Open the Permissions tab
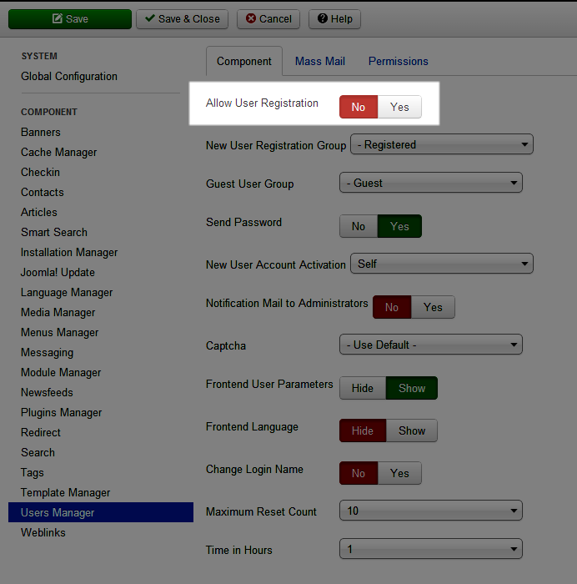577x584 pixels. (398, 61)
